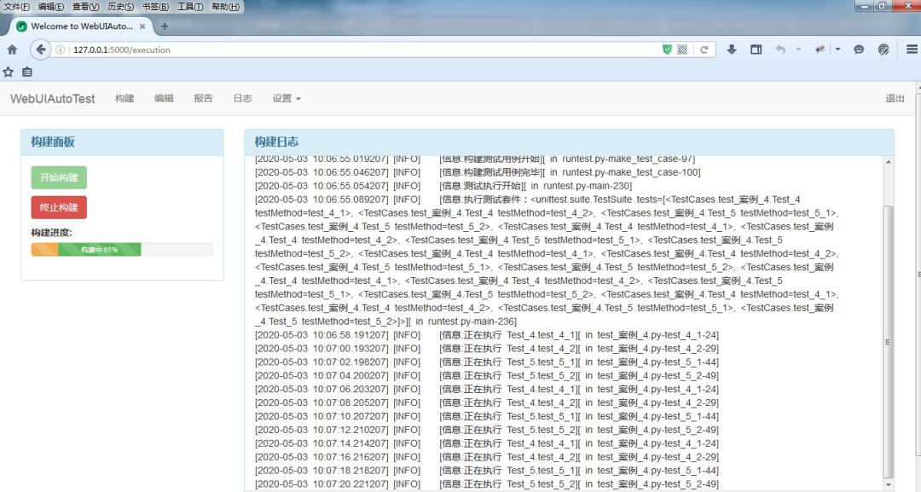Reload the page with the refresh icon

click(704, 49)
